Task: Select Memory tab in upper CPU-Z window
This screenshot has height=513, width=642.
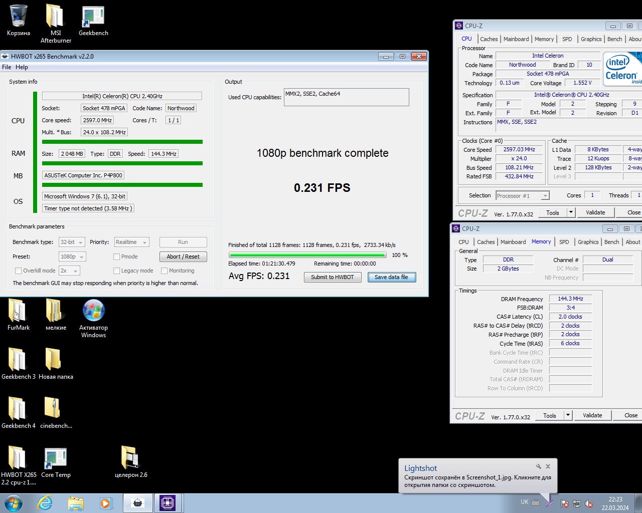Action: pos(544,39)
